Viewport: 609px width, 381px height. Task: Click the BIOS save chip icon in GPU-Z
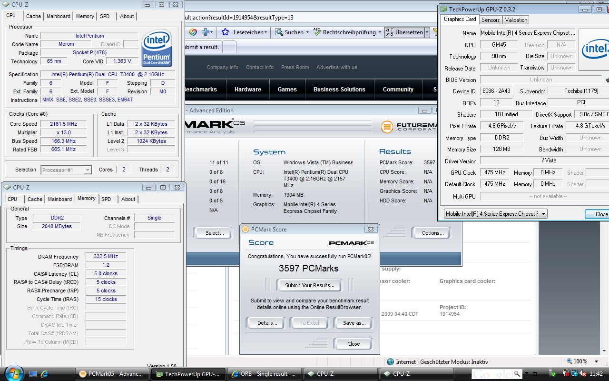607,80
